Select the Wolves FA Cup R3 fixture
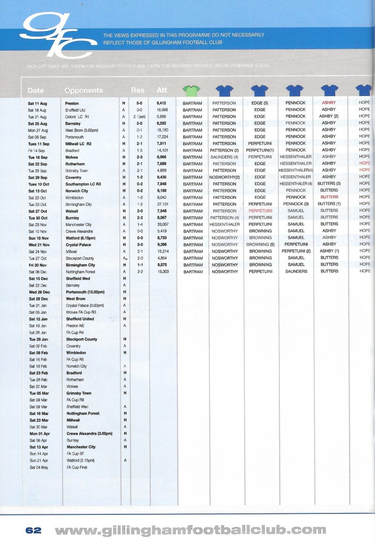Screen dimensions: 375x543 click(81, 312)
